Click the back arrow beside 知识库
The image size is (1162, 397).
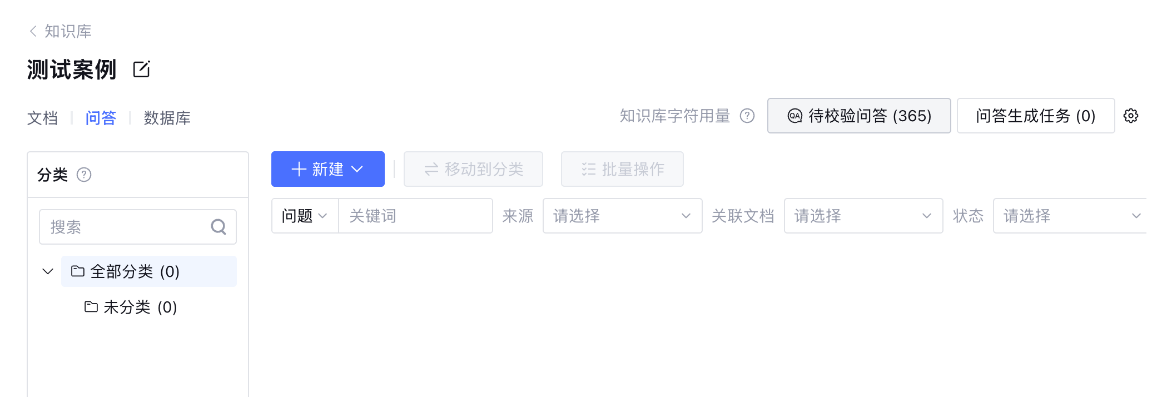point(33,31)
